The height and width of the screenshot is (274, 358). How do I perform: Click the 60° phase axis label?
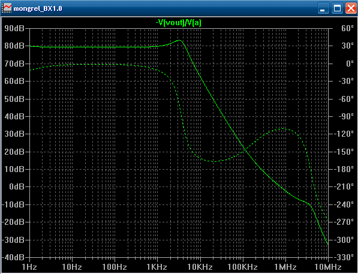(x=347, y=28)
